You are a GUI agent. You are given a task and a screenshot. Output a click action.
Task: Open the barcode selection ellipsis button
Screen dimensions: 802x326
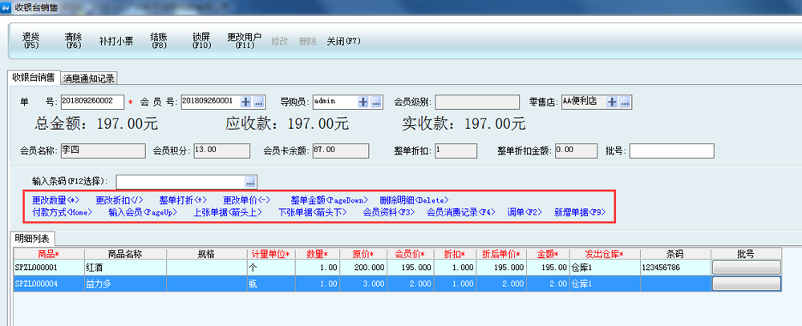(250, 182)
